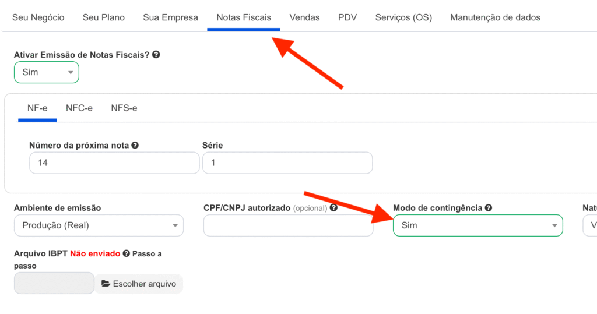Click help icon next to CPF/CNPJ autorizado

point(333,208)
